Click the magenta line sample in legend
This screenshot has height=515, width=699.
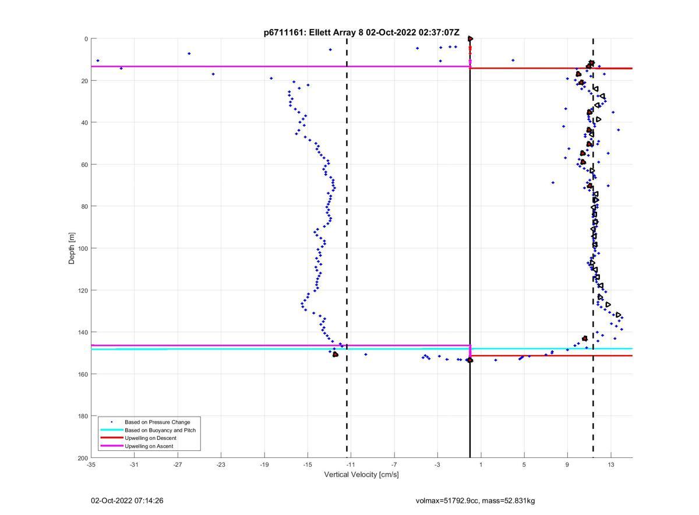tap(112, 446)
